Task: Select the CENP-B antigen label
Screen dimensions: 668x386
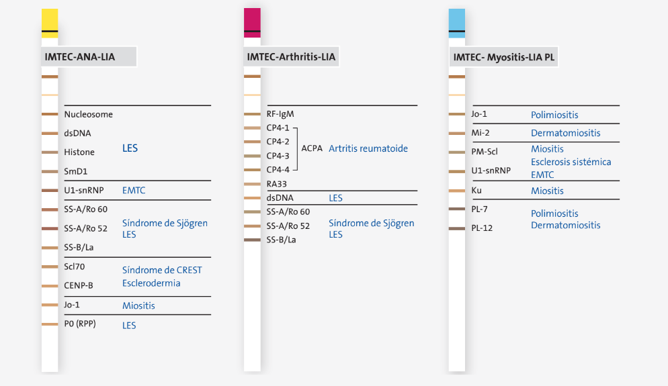Action: click(x=79, y=285)
